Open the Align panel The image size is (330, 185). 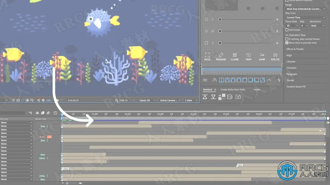point(289,55)
